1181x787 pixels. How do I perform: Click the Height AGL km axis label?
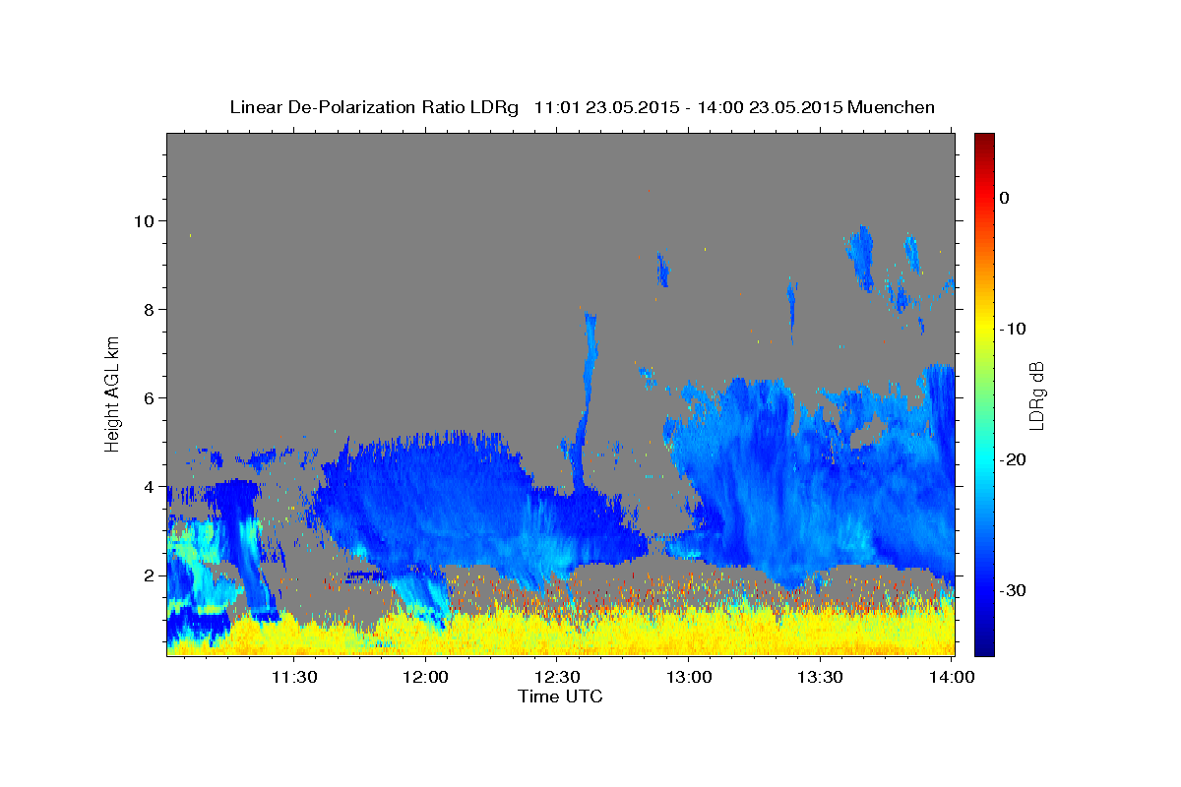tap(112, 393)
